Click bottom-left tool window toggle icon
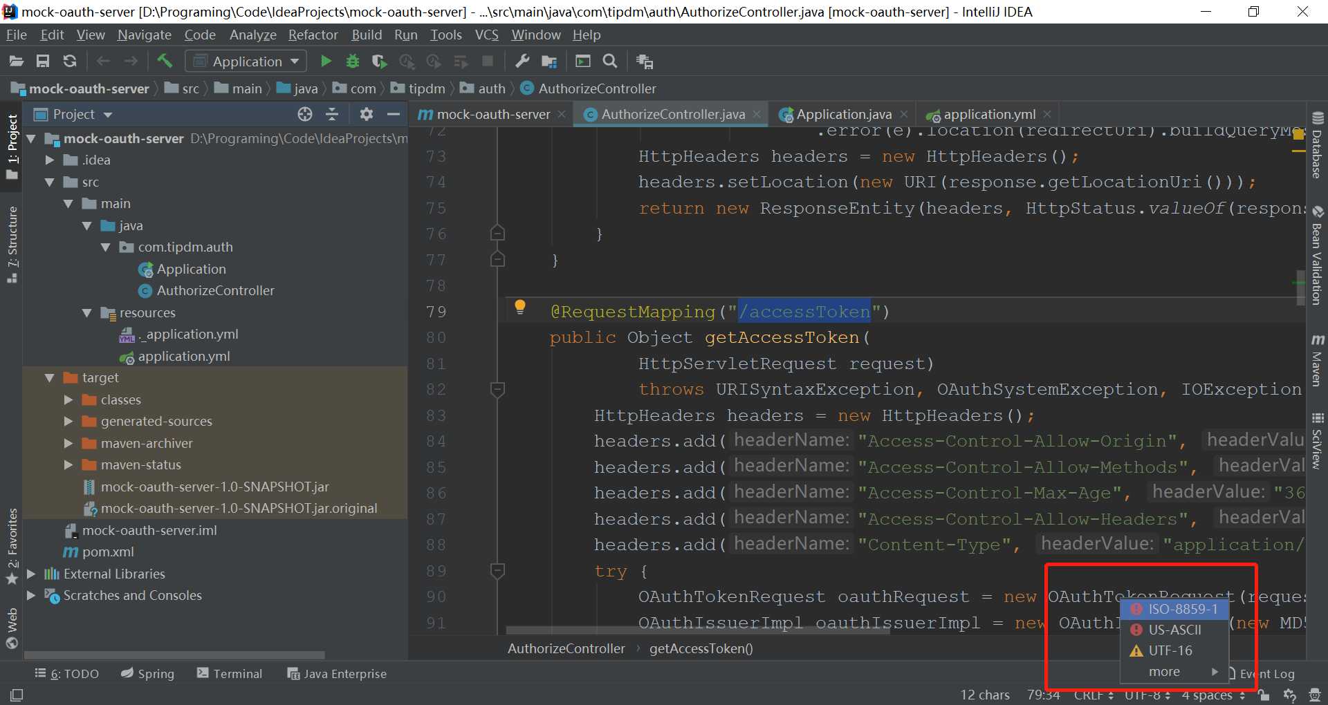The width and height of the screenshot is (1328, 705). 17,695
